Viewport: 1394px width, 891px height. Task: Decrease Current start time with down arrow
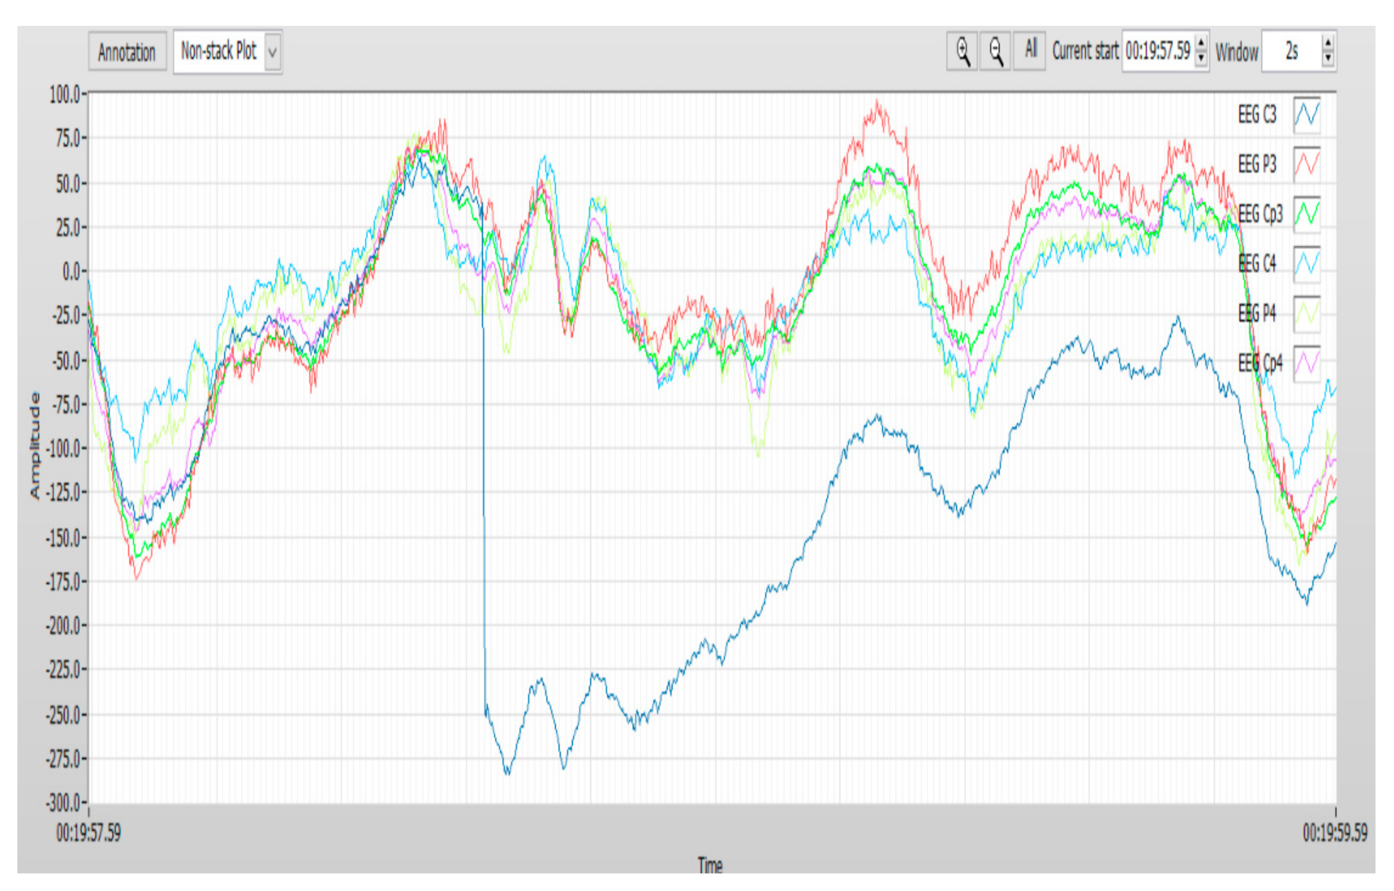click(1201, 58)
